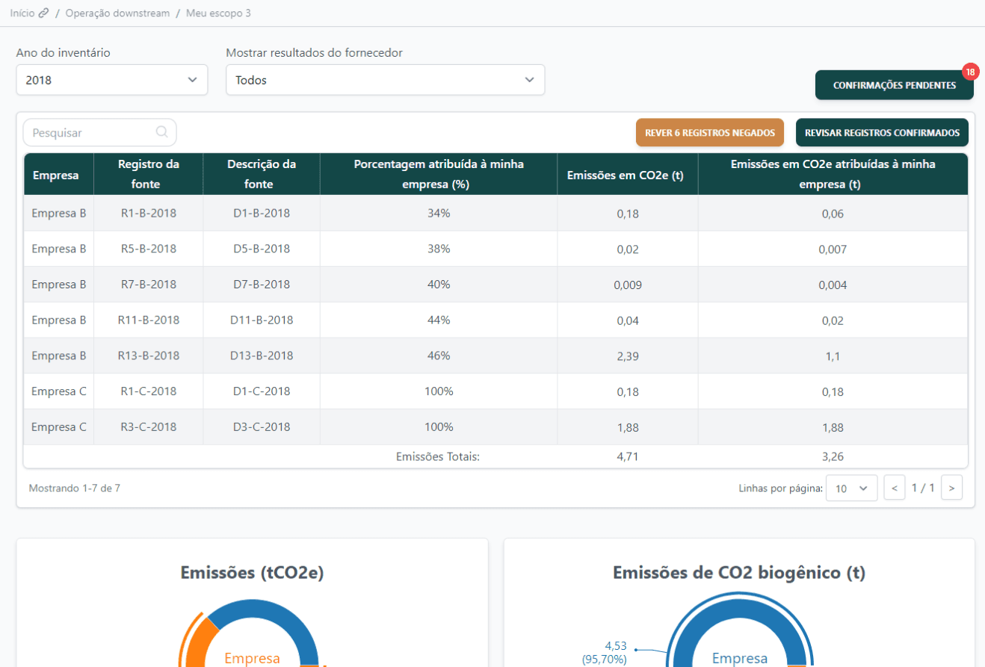This screenshot has width=985, height=667.
Task: Click the 2,39 emissions value
Action: 628,356
